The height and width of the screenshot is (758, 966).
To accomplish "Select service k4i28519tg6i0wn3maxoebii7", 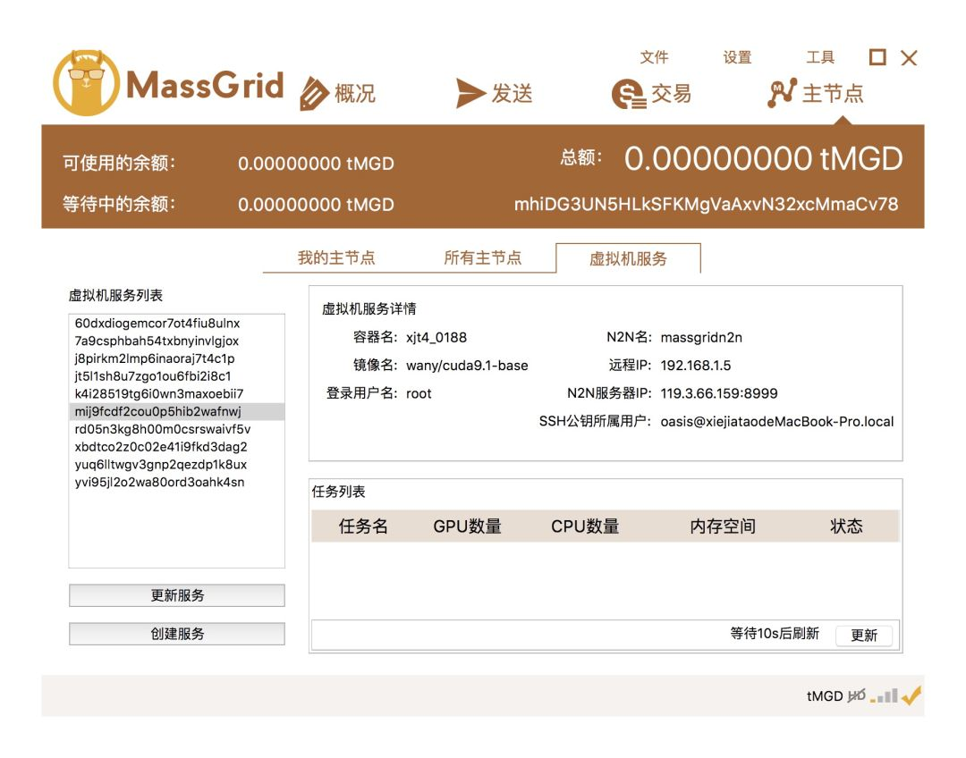I will pyautogui.click(x=176, y=393).
